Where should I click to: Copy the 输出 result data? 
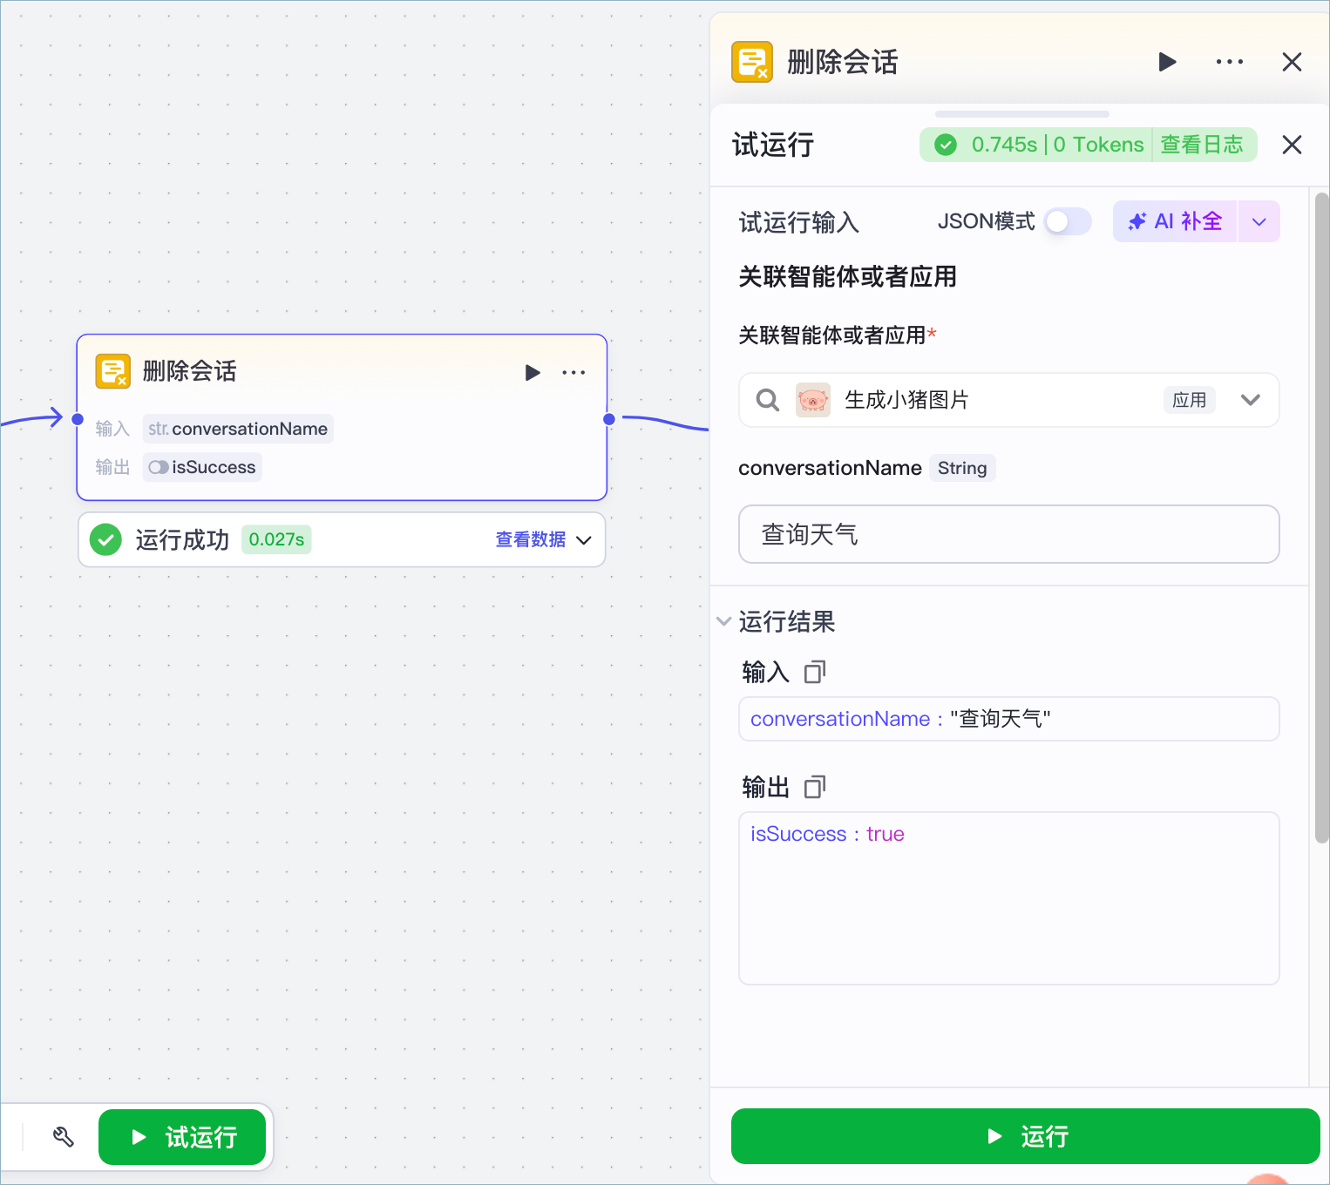[815, 787]
